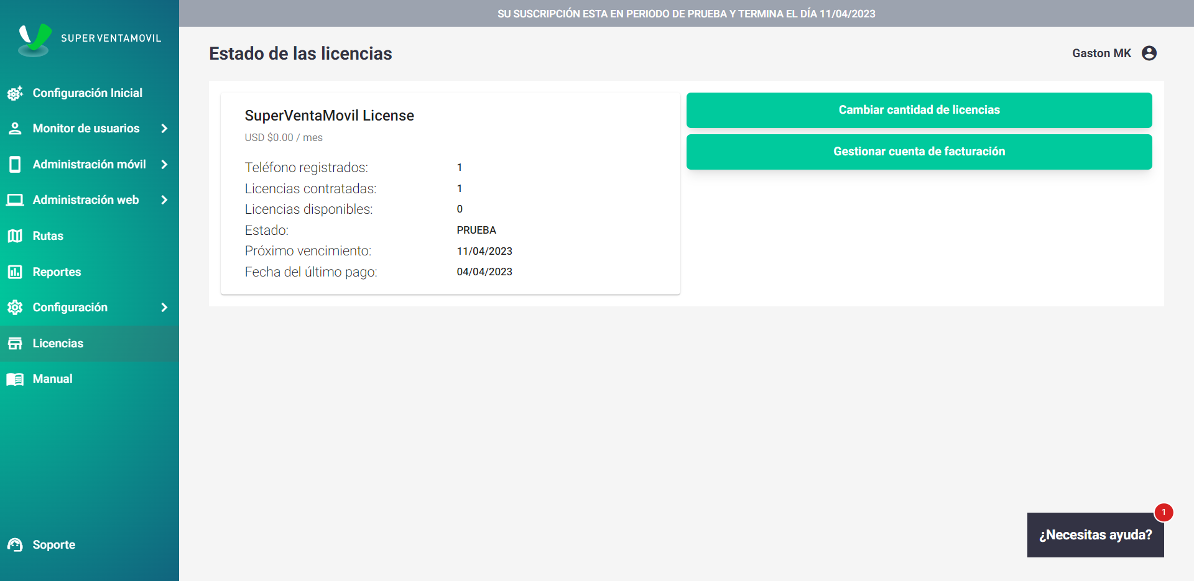Go to the Rutas section
This screenshot has height=581, width=1194.
pos(90,236)
